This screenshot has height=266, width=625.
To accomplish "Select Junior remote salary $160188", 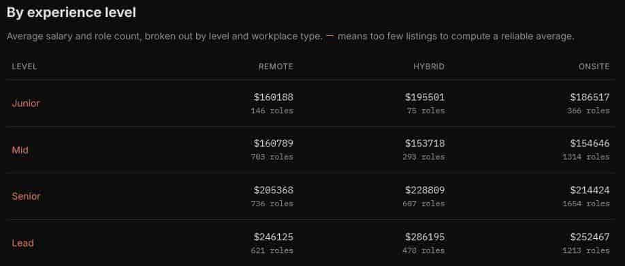I will tap(274, 97).
